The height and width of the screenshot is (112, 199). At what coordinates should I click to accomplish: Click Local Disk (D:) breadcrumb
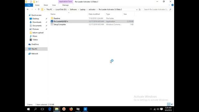click(x=61, y=10)
